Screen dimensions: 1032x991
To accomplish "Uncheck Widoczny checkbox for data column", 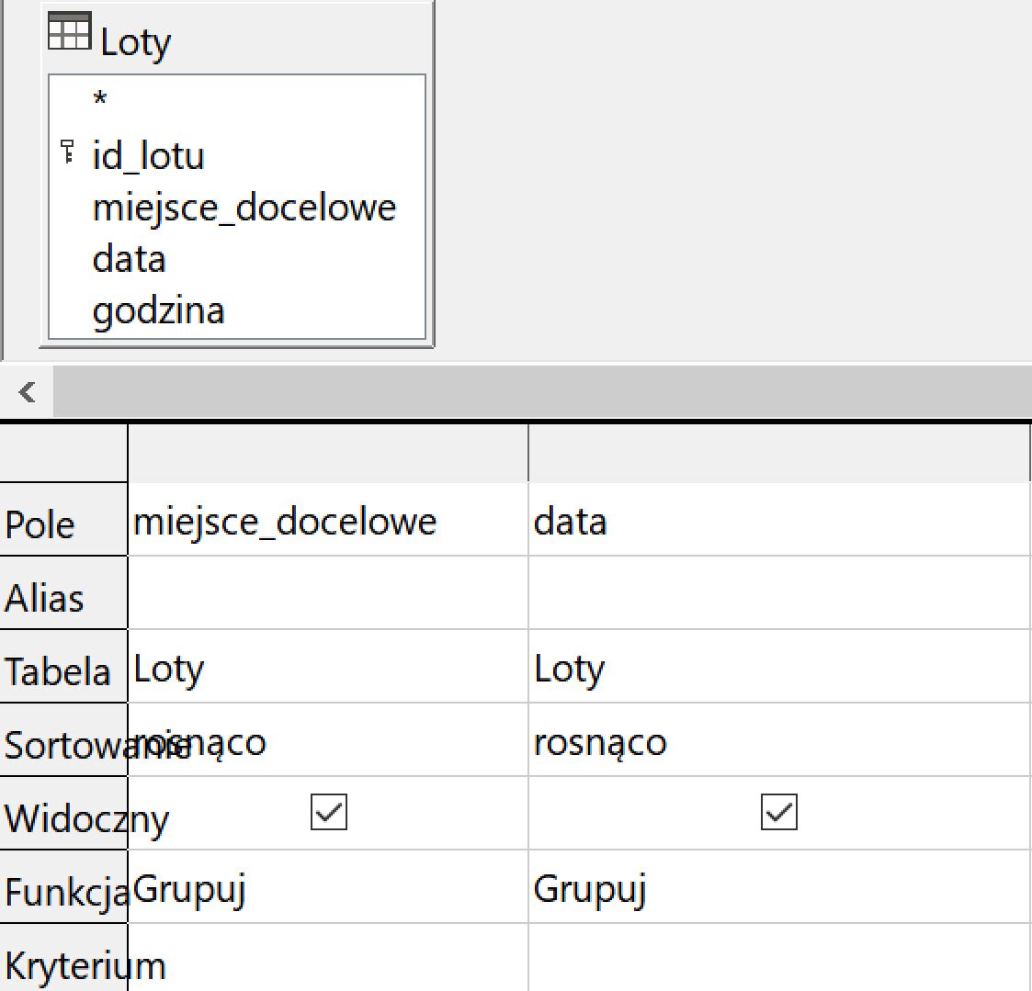I will [778, 813].
